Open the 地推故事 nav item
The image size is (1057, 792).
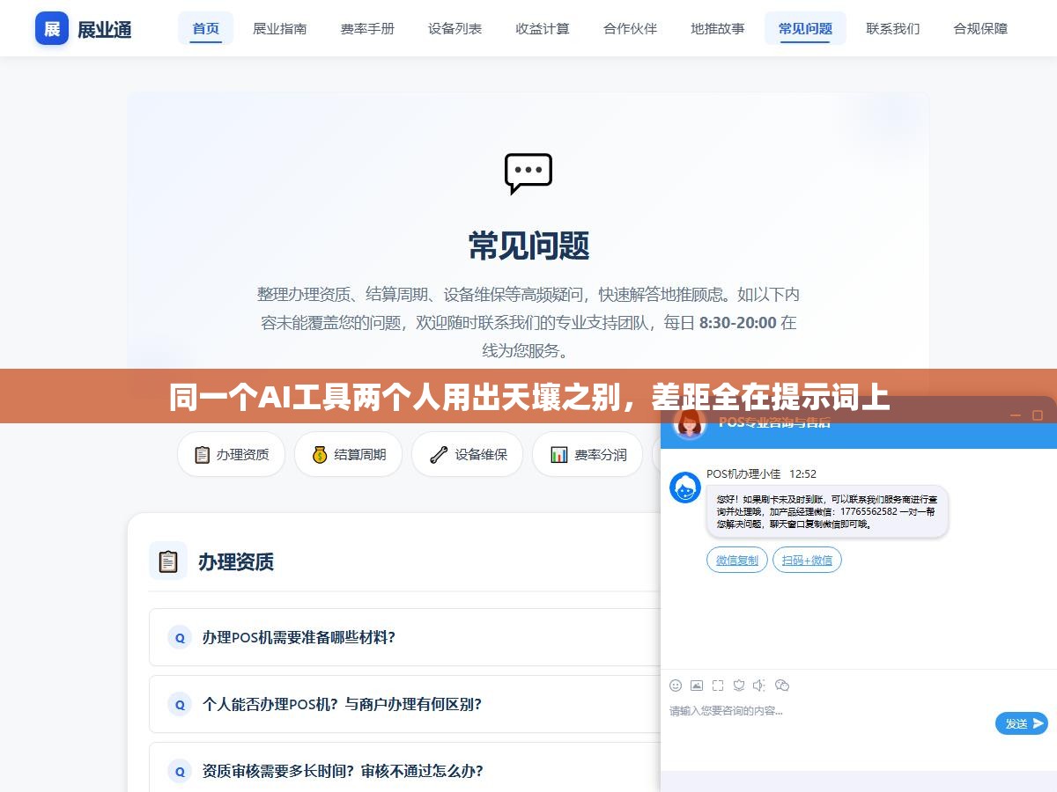(718, 28)
